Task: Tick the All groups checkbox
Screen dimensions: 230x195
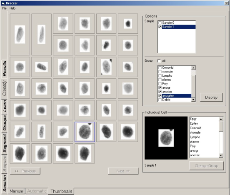Action: click(159, 61)
